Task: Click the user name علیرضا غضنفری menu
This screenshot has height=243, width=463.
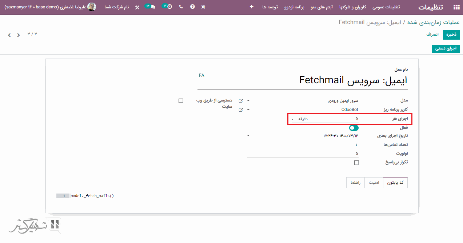Action: 45,7
